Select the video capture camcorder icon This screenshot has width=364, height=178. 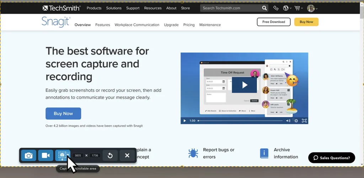(x=46, y=156)
